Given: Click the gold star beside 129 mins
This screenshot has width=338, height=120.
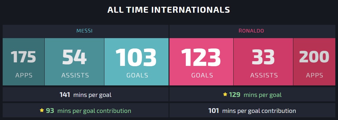Looking at the screenshot, I should click(x=225, y=94).
